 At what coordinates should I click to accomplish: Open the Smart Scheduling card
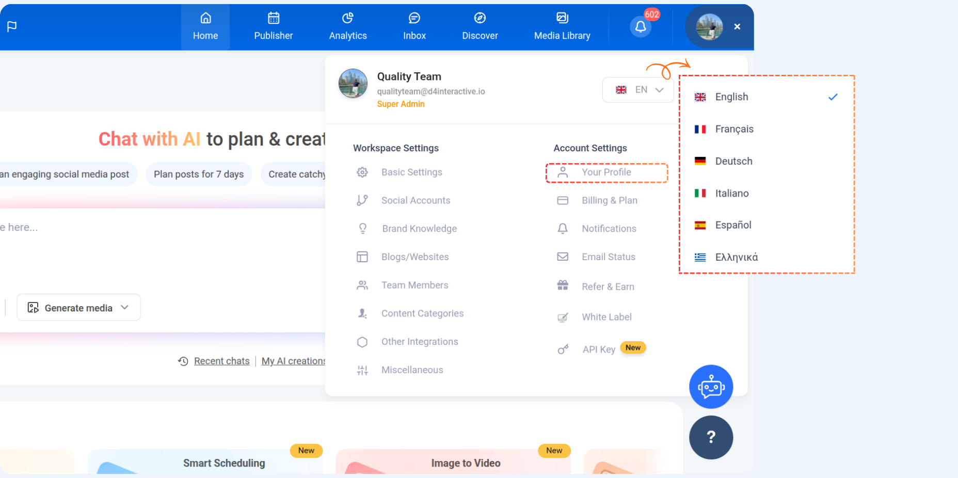(205, 461)
